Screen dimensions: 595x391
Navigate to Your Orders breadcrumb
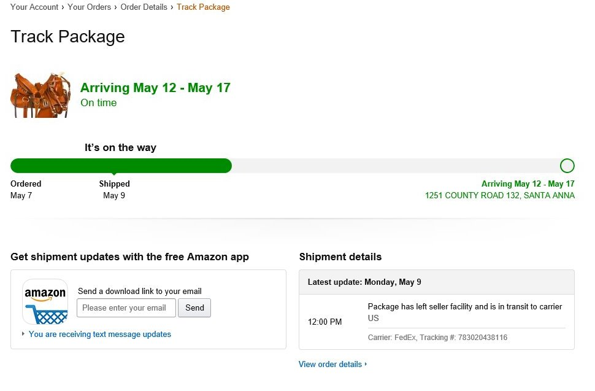tap(89, 7)
